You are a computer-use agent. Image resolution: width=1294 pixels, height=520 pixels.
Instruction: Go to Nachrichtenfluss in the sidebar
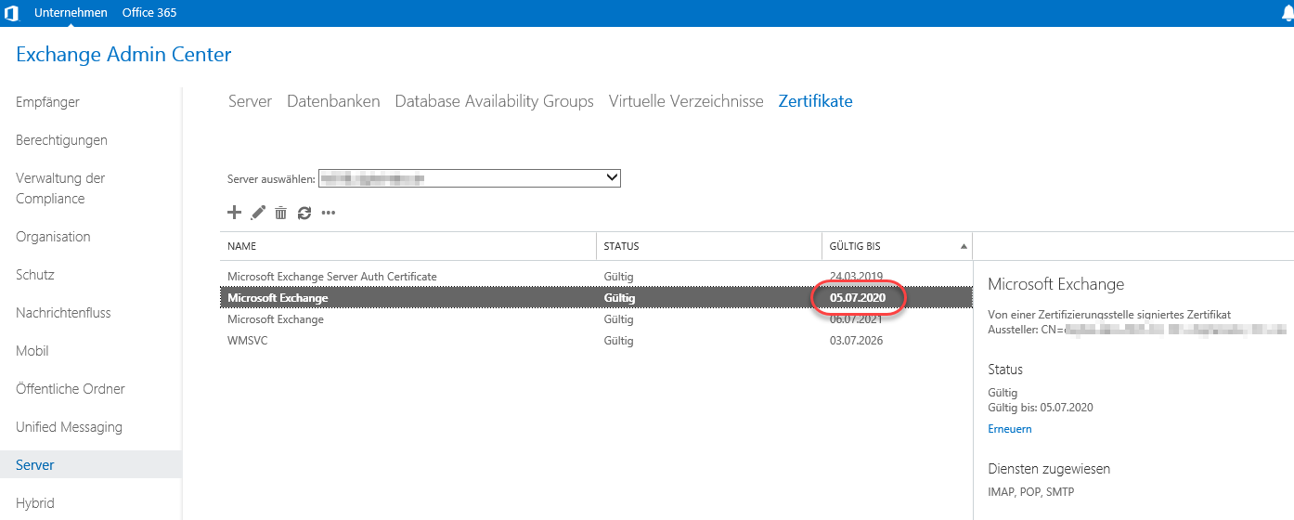coord(63,313)
